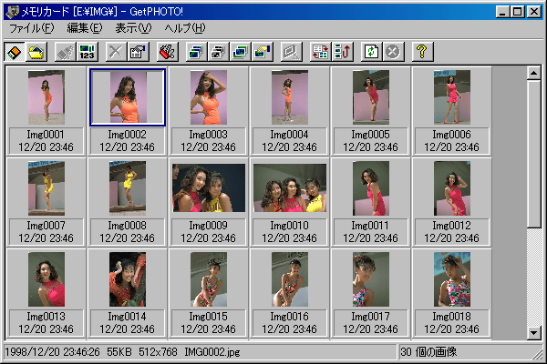Select the Img0009 thumbnail

coord(209,188)
